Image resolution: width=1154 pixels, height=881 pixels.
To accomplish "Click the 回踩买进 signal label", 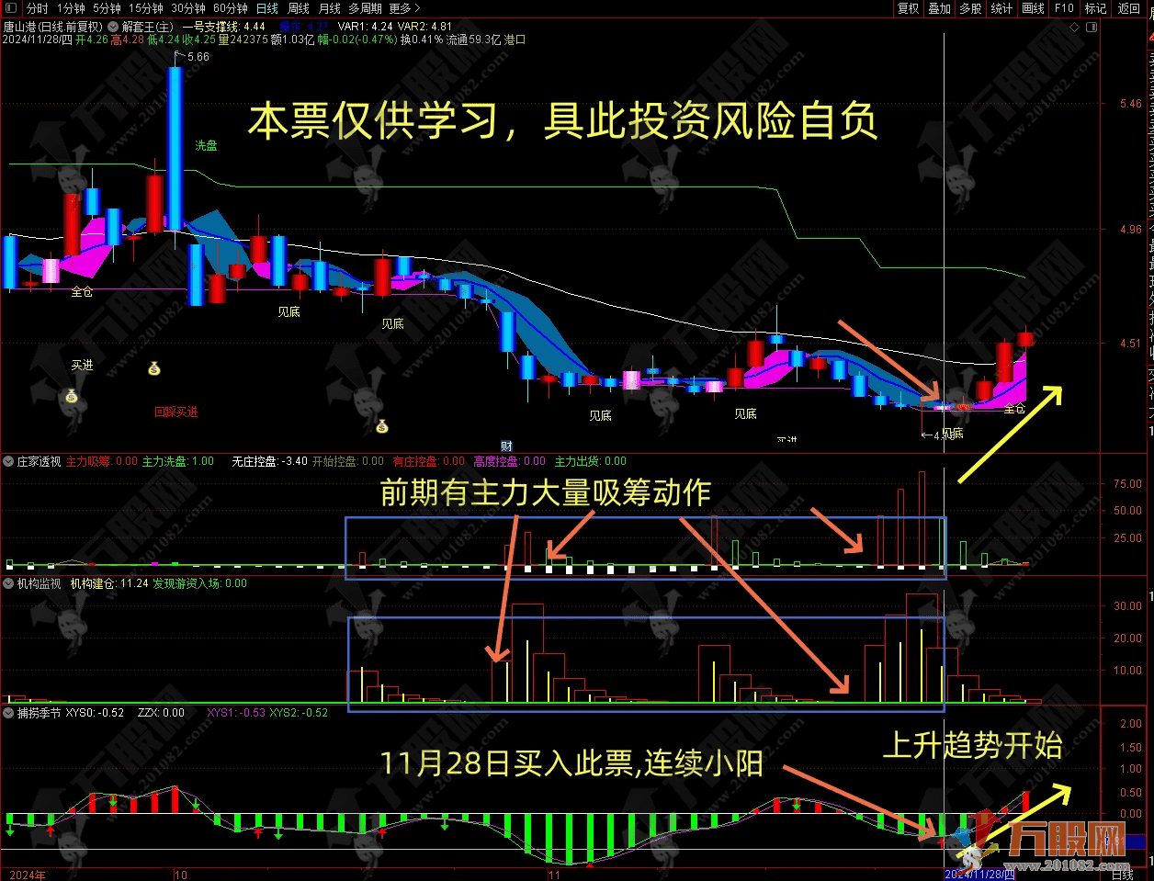I will [175, 412].
